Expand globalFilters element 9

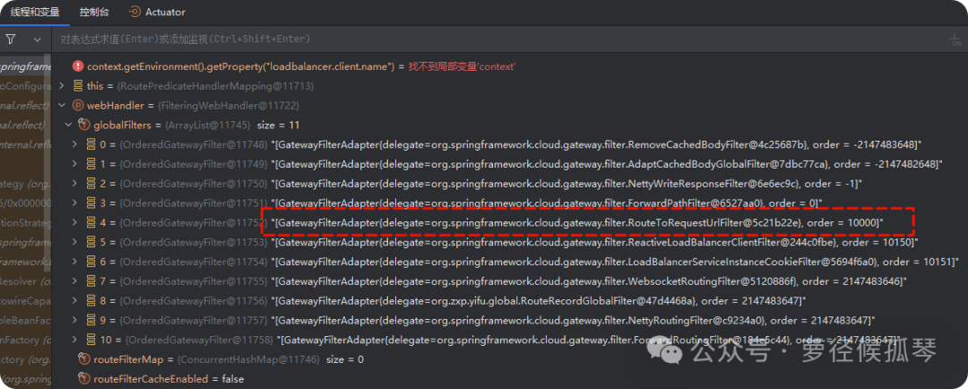[x=74, y=321]
